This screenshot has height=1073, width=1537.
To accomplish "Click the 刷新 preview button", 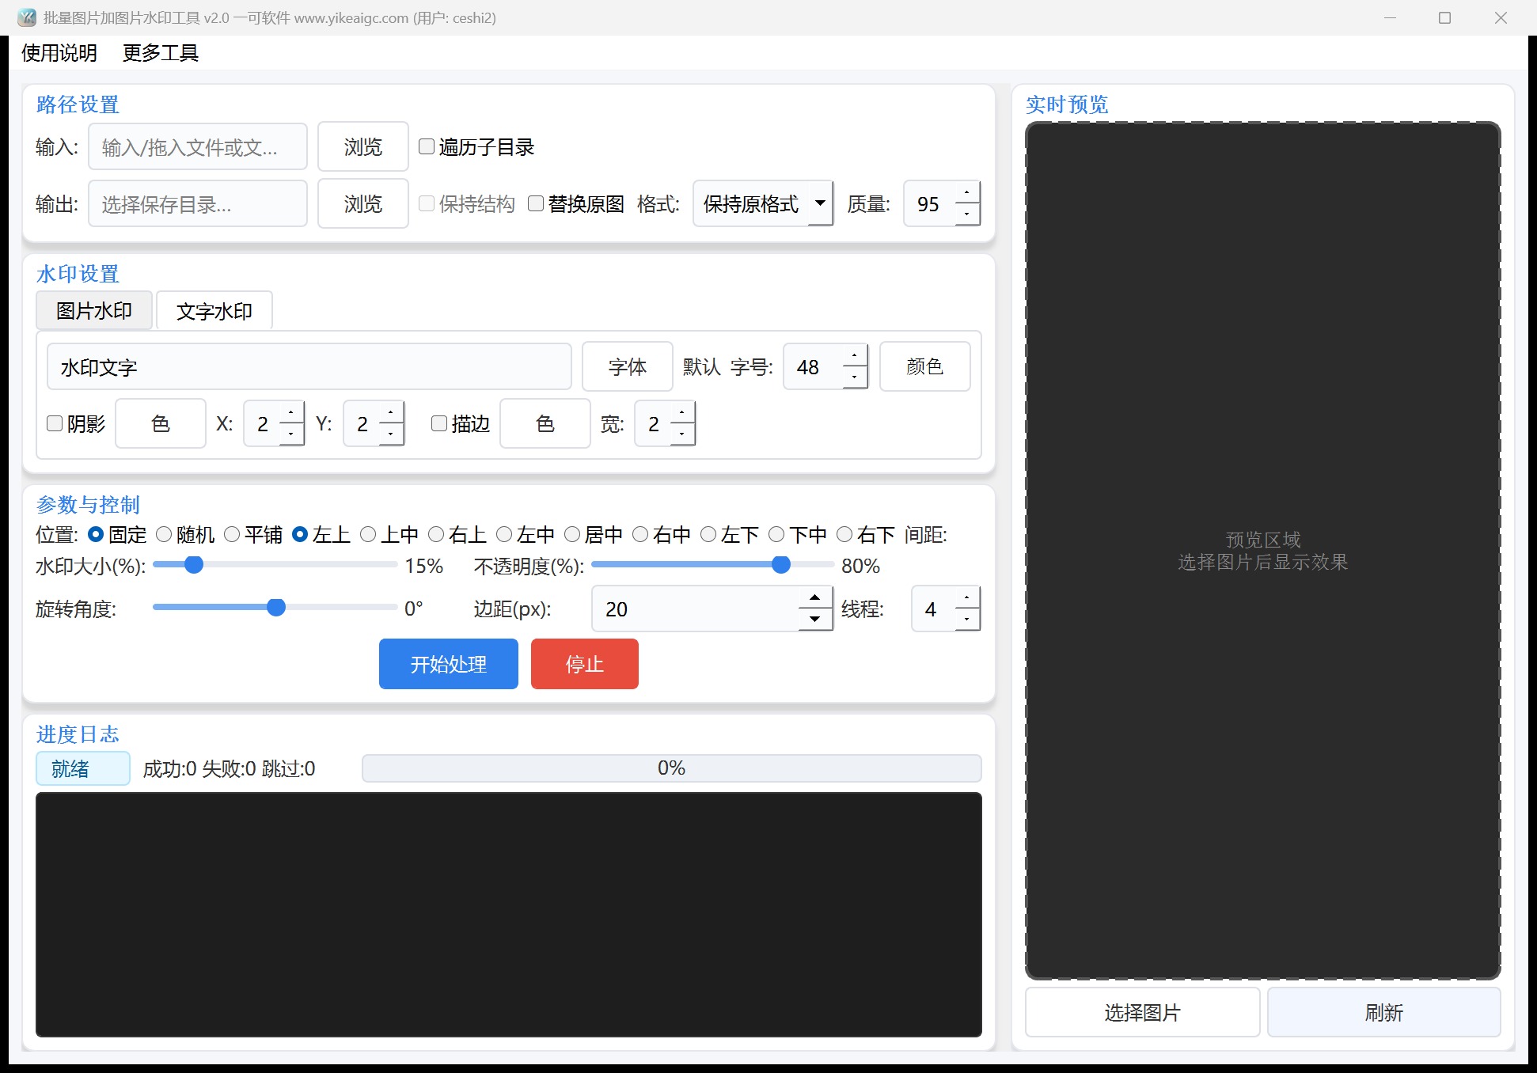I will click(1384, 1012).
